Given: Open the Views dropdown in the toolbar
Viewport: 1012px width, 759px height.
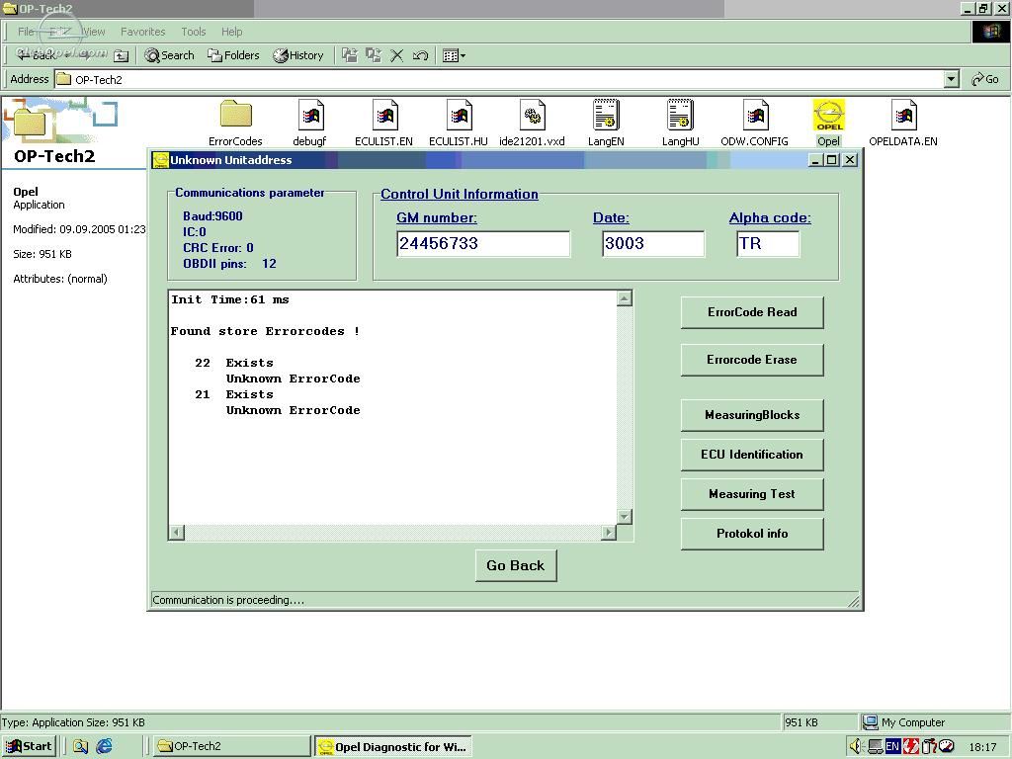Looking at the screenshot, I should pos(455,55).
